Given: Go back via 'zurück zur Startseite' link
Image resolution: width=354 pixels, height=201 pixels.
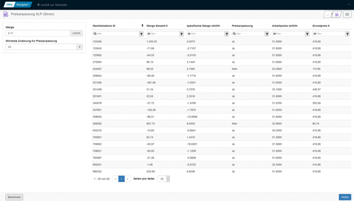Looking at the screenshot, I should [52, 5].
